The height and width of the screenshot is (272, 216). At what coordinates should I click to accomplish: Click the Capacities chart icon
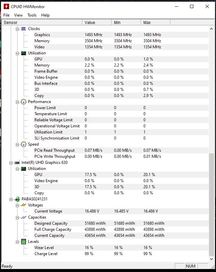click(24, 217)
